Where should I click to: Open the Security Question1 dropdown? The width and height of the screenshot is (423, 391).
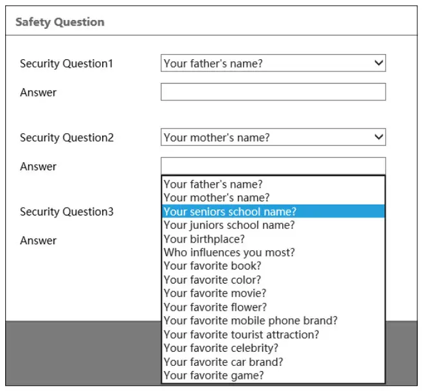(273, 63)
